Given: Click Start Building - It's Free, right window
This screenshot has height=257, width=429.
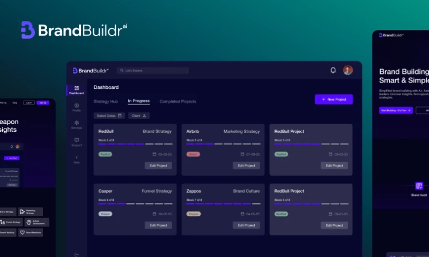Looking at the screenshot, I should click(396, 110).
